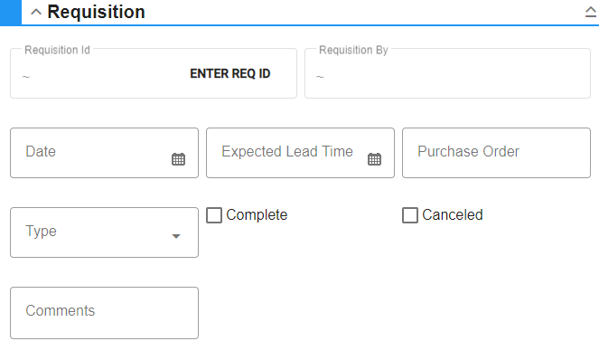The image size is (599, 360).
Task: Tick the Canceled checkbox
Action: click(x=410, y=215)
